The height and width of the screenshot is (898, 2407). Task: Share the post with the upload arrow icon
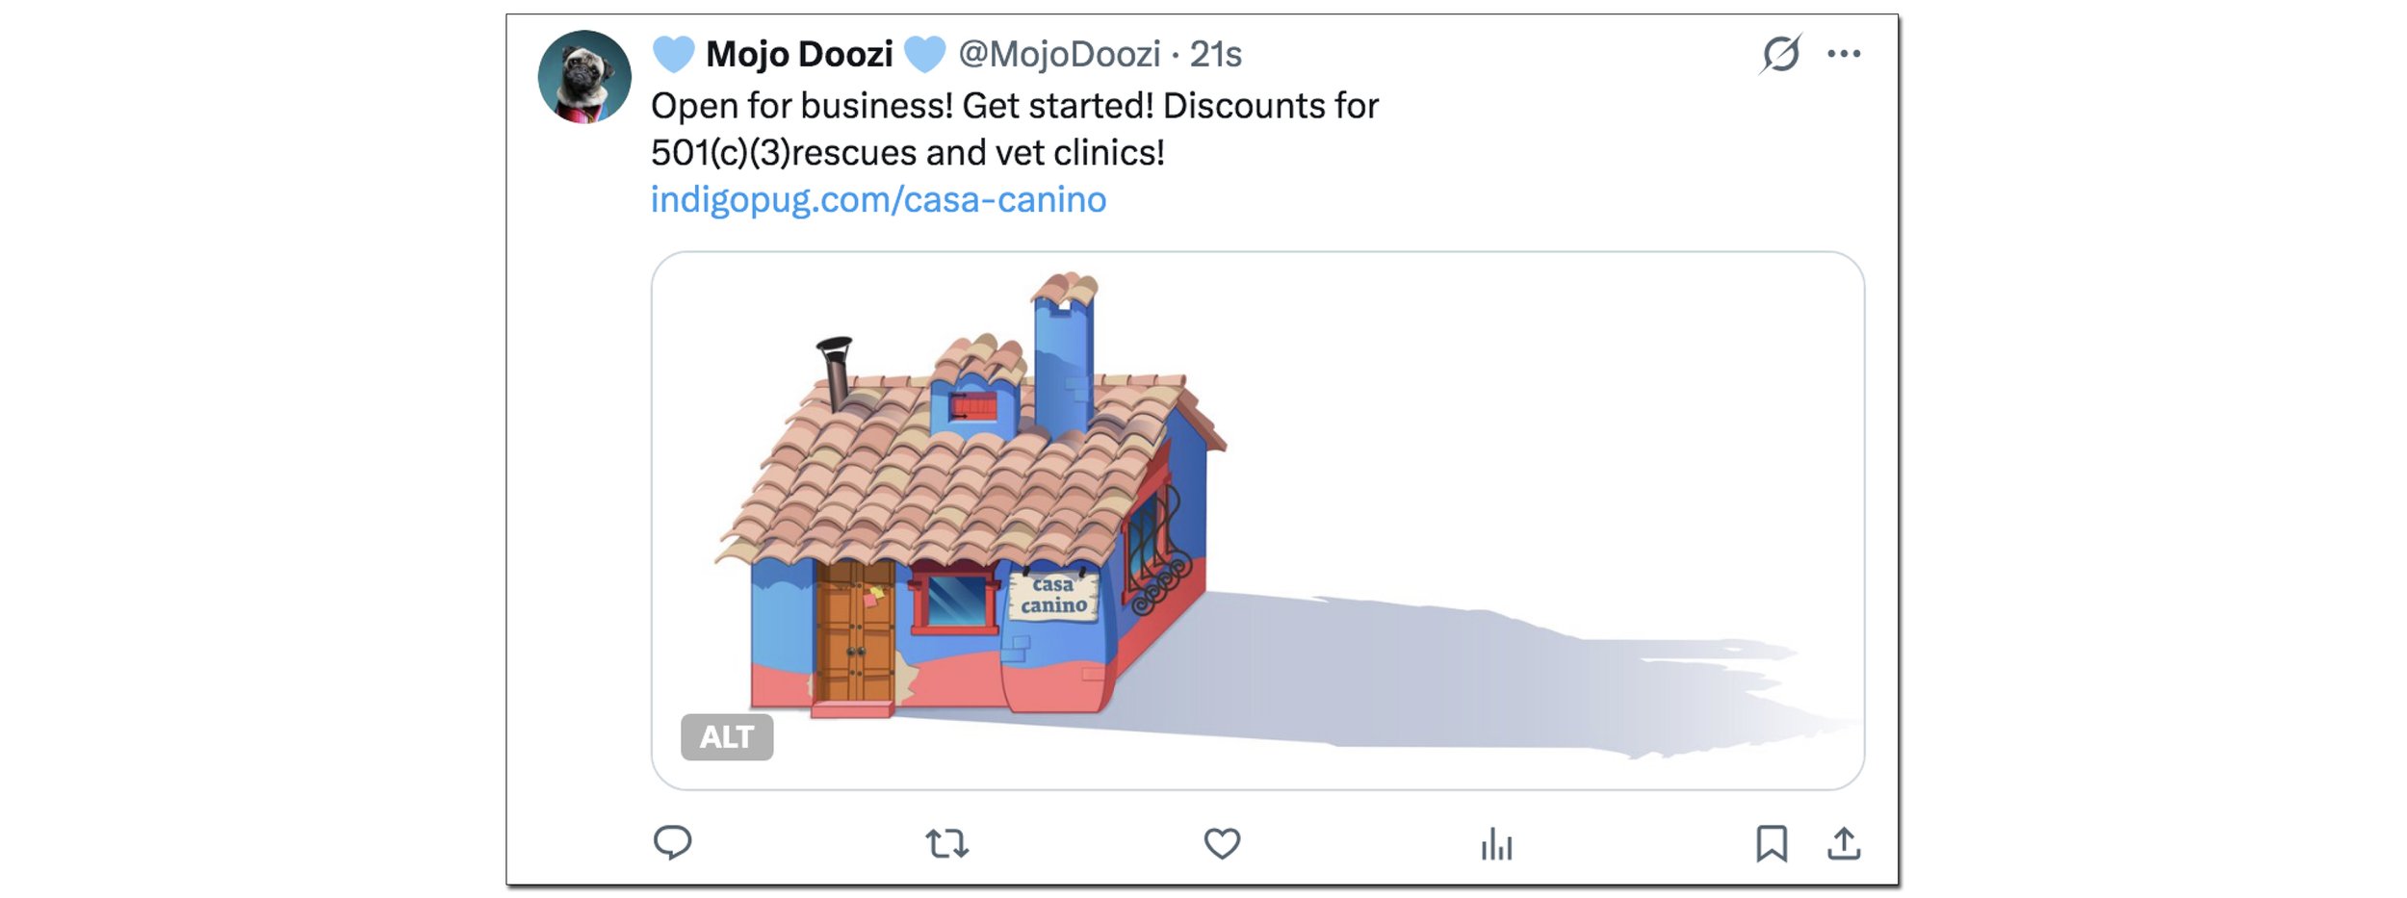pos(1844,844)
